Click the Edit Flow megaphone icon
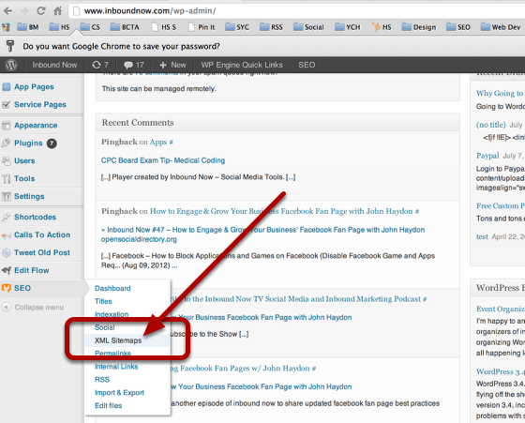Viewport: 525px width, 423px height. click(x=7, y=270)
